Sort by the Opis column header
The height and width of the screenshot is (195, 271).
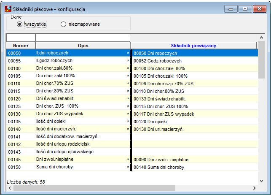(x=83, y=46)
